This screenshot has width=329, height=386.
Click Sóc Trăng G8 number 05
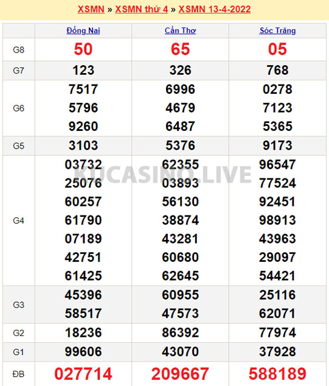[277, 49]
